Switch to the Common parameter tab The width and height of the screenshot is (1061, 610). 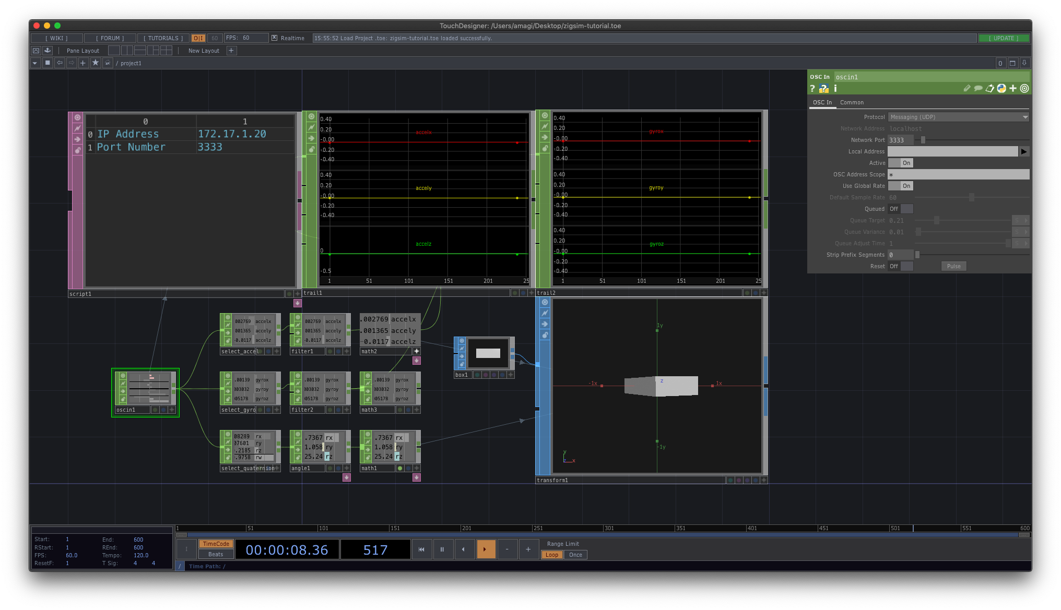click(x=852, y=102)
